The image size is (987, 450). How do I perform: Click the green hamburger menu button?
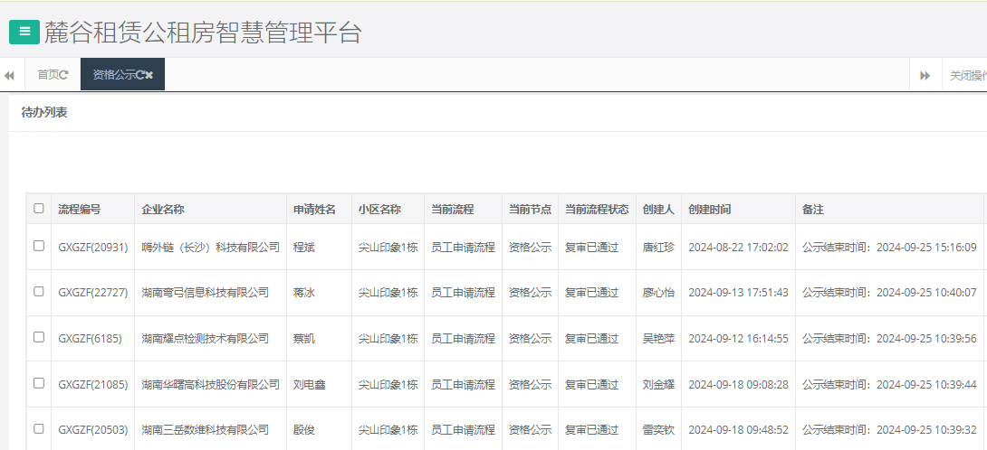click(x=24, y=32)
